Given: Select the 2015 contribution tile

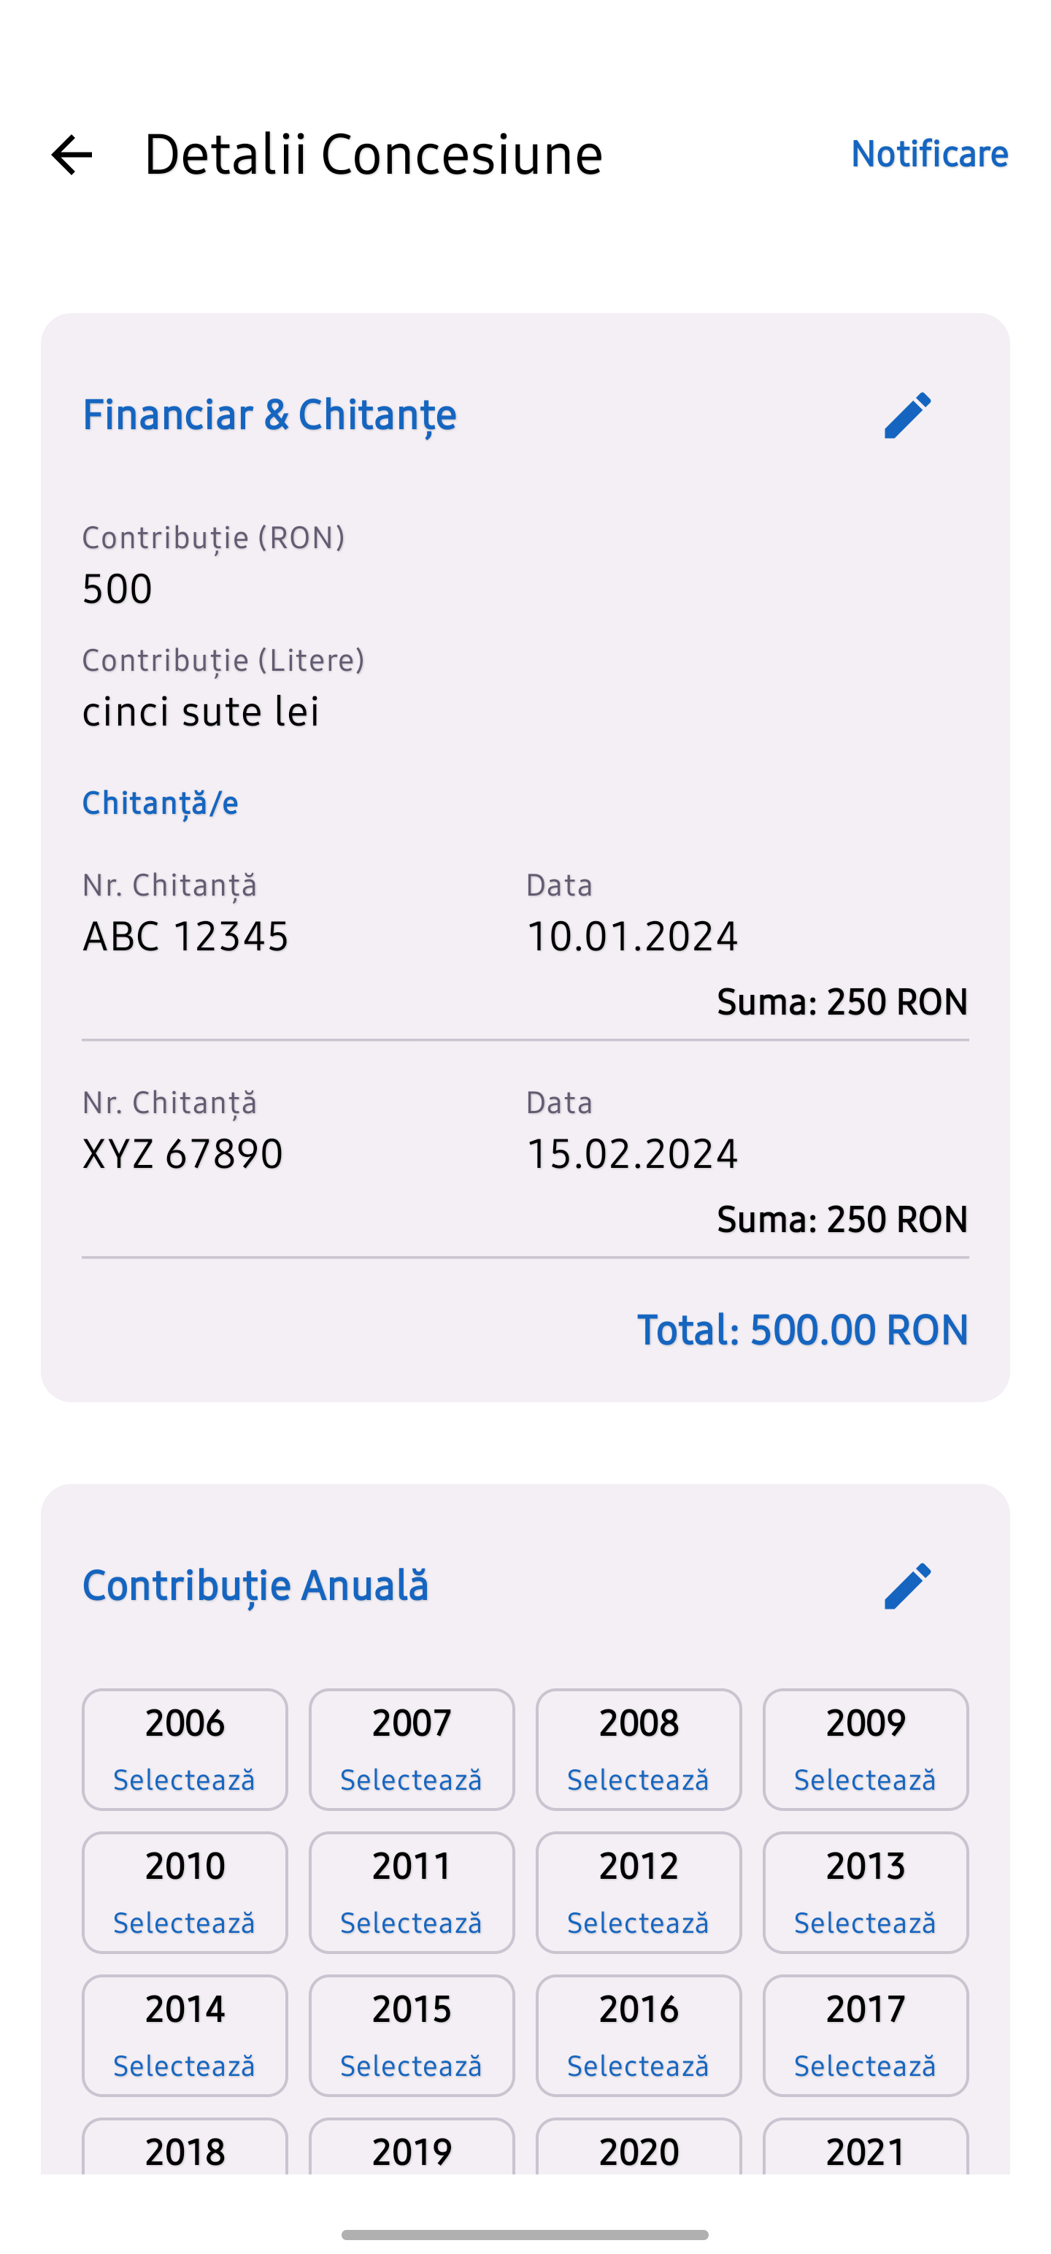Looking at the screenshot, I should tap(412, 2034).
